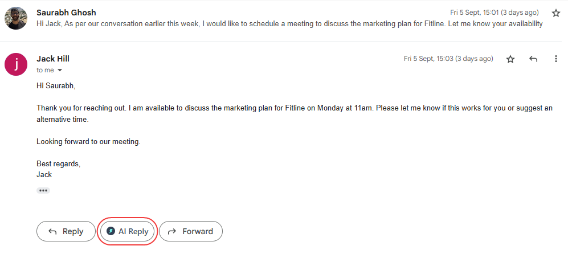Star the Saurabh Ghosh message
Viewport: 568px width, 254px height.
pyautogui.click(x=556, y=13)
